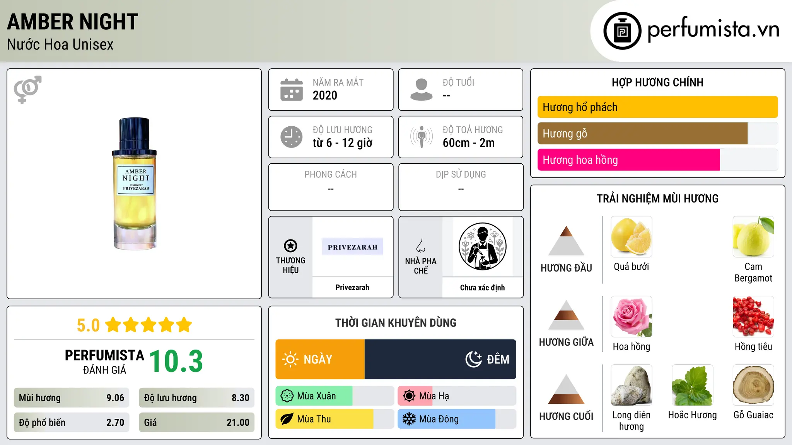This screenshot has height=445, width=792.
Task: Click the snowflake icon for Mùa Đông
Action: pos(409,419)
